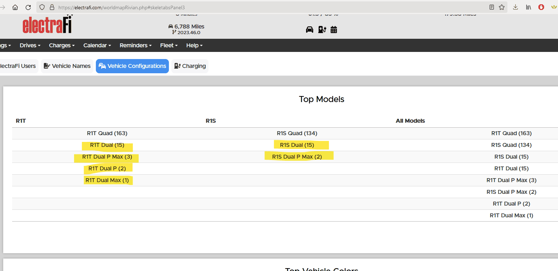The image size is (558, 271).
Task: Click the All Models column header
Action: tap(410, 121)
